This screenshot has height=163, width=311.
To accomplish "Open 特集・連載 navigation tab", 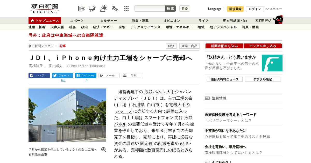I will coord(140,21).
